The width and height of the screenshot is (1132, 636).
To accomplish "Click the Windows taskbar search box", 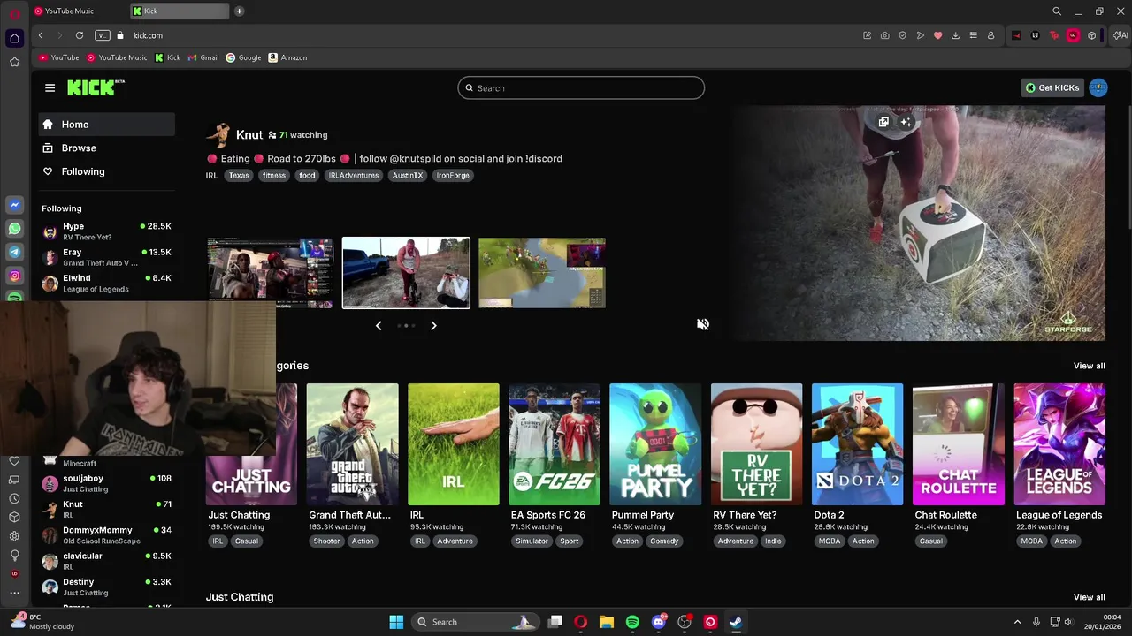I will click(x=475, y=622).
